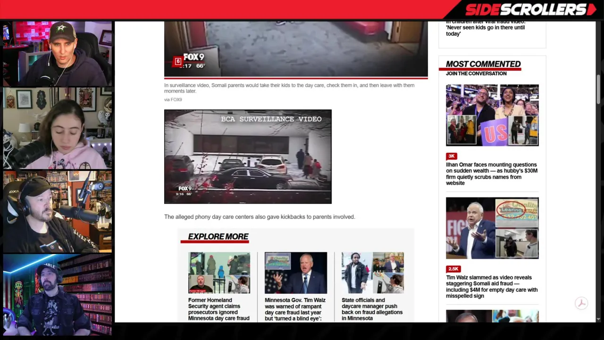Open the FOX9 surveillance image above the caption

tap(296, 49)
